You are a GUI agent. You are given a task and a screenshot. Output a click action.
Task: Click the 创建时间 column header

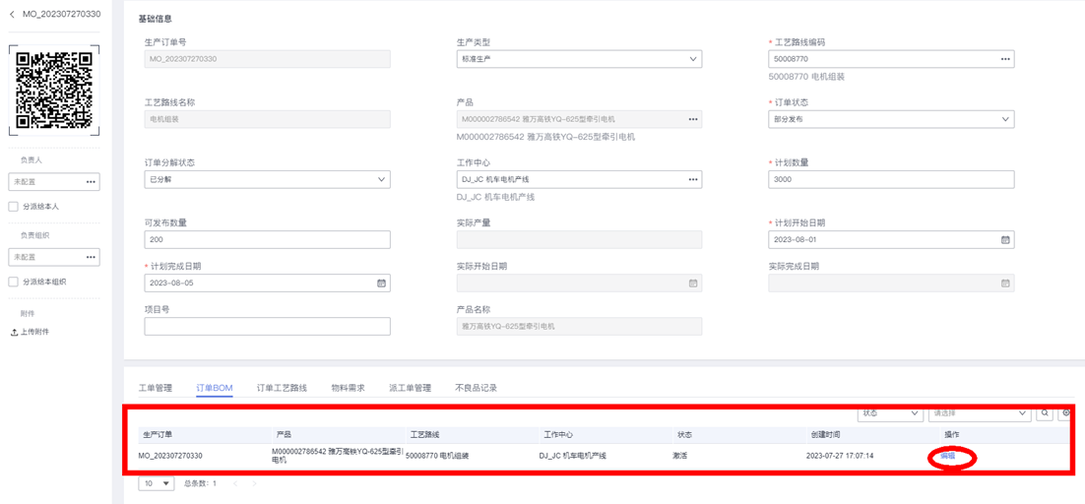pos(825,435)
